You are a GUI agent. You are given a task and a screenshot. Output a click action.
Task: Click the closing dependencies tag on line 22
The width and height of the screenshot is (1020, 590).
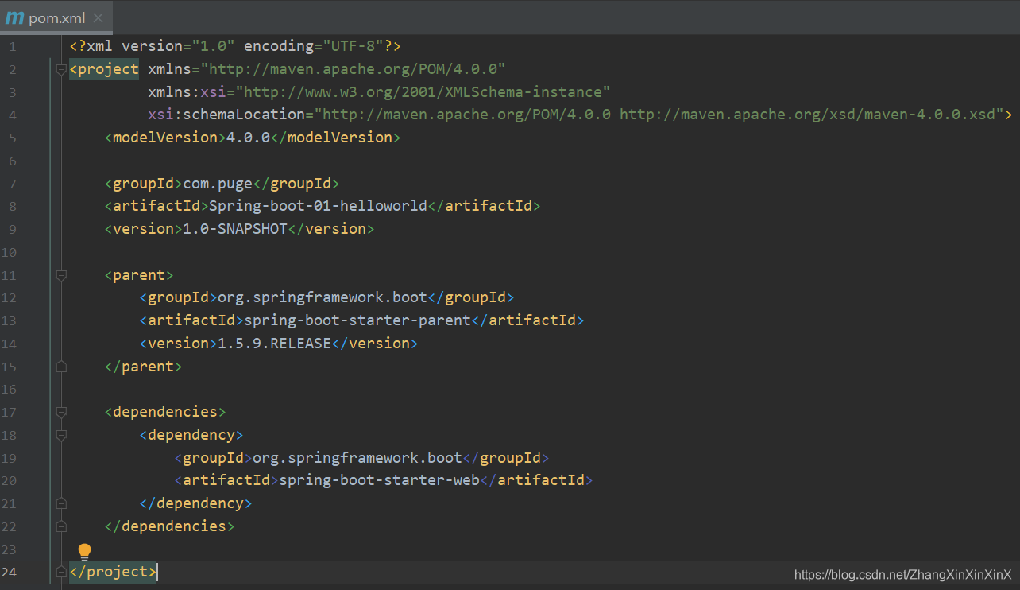coord(169,526)
